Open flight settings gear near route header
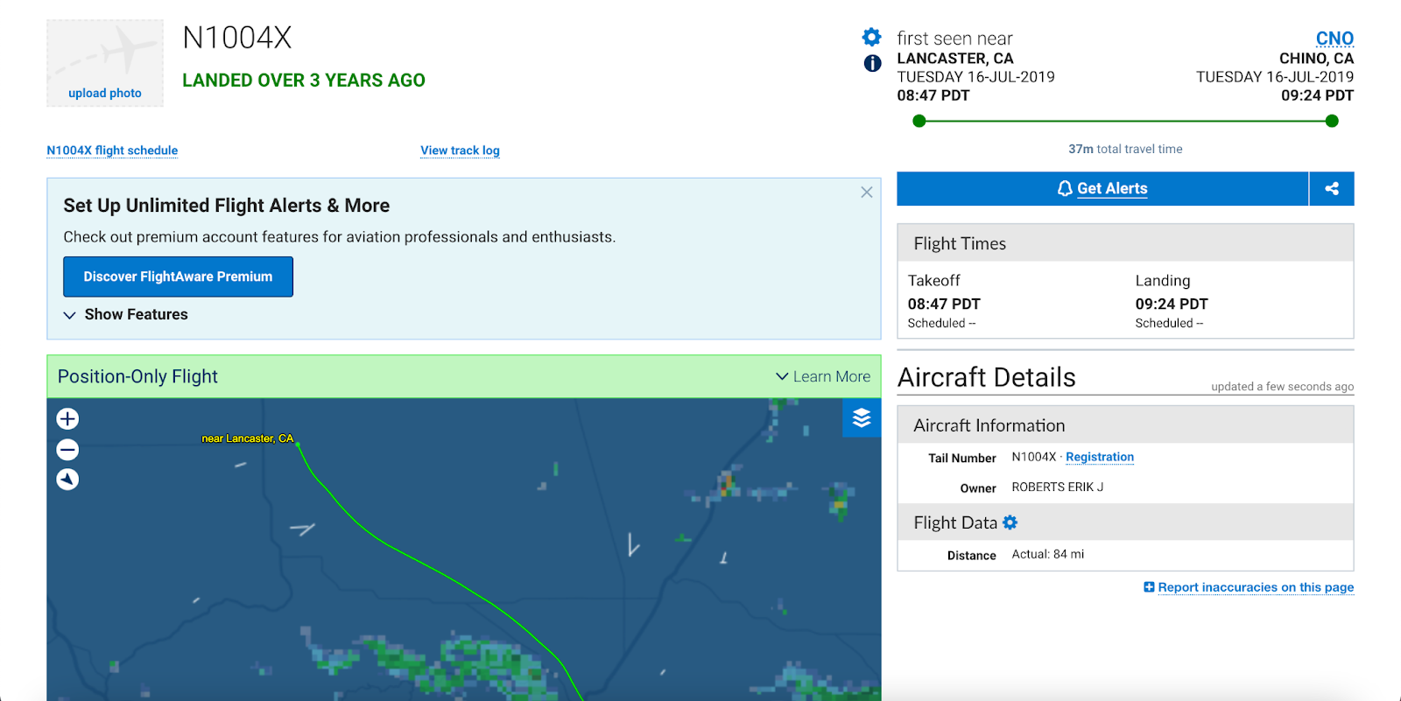 click(872, 37)
